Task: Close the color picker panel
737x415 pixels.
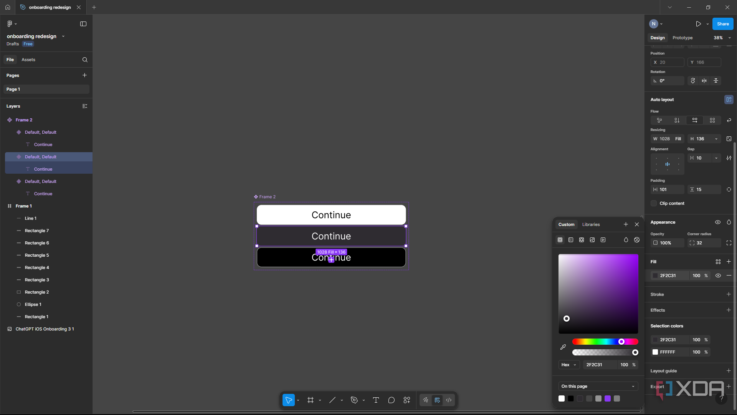Action: pos(637,224)
